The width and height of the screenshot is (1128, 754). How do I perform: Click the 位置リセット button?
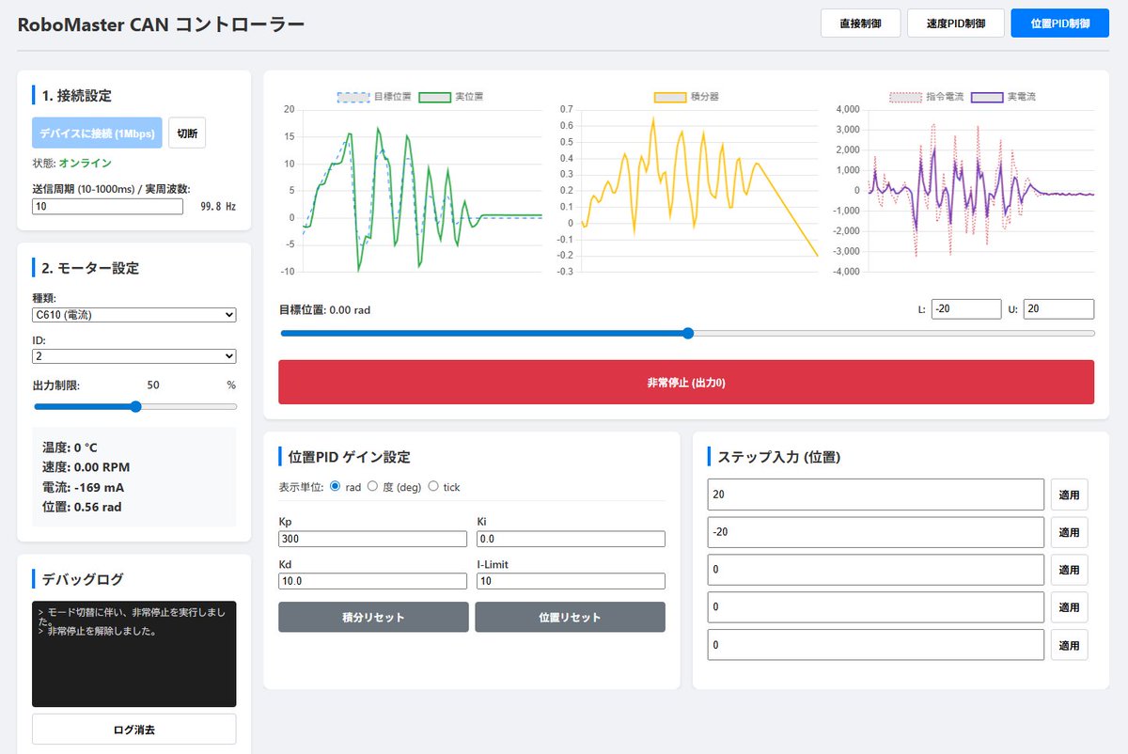[x=570, y=618]
